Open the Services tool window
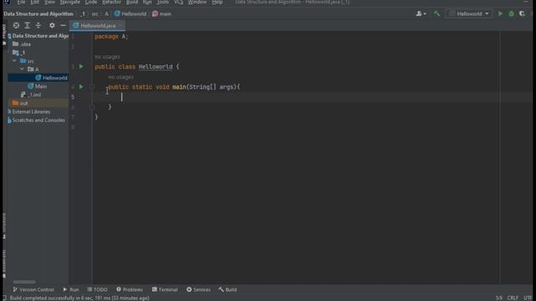This screenshot has height=301, width=536. point(198,289)
